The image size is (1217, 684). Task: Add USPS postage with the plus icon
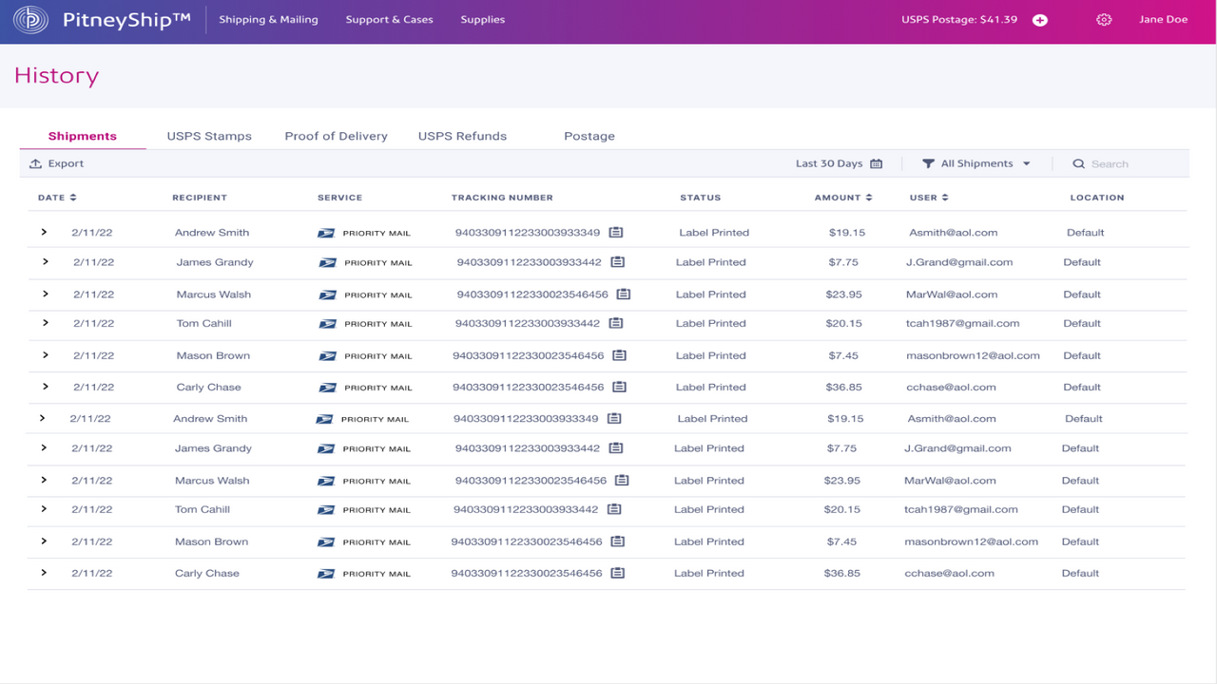coord(1040,20)
